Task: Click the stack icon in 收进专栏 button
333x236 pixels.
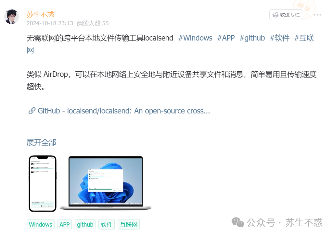Action: tap(275, 15)
